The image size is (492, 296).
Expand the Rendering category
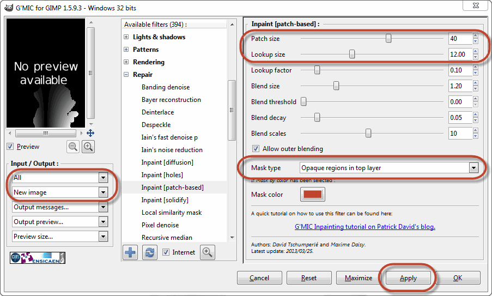point(126,62)
